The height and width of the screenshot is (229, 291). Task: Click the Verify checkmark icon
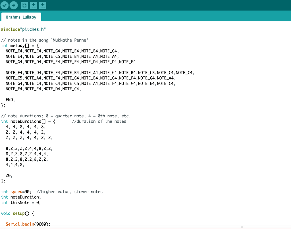click(5, 5)
